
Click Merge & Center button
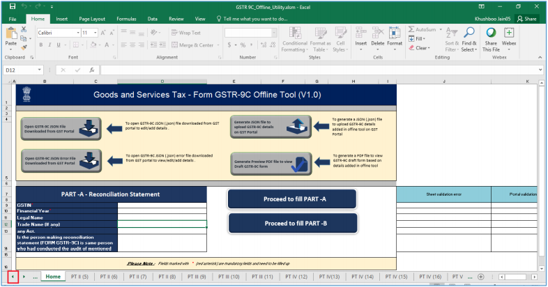click(x=192, y=45)
